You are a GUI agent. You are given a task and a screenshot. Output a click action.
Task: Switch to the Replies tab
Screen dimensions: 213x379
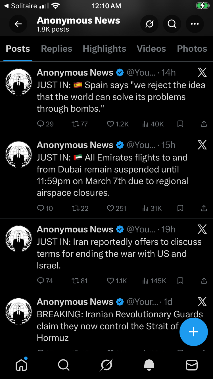click(x=57, y=49)
